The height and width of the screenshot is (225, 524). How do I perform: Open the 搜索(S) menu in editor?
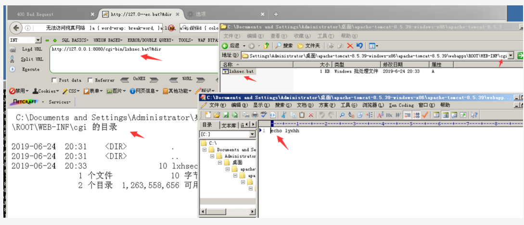282,105
